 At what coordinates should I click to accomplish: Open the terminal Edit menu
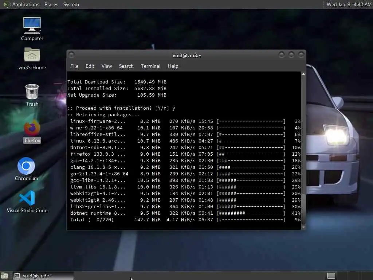pyautogui.click(x=90, y=66)
